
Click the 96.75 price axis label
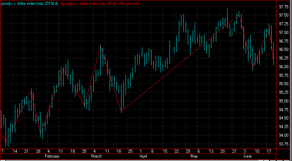[x=284, y=41]
